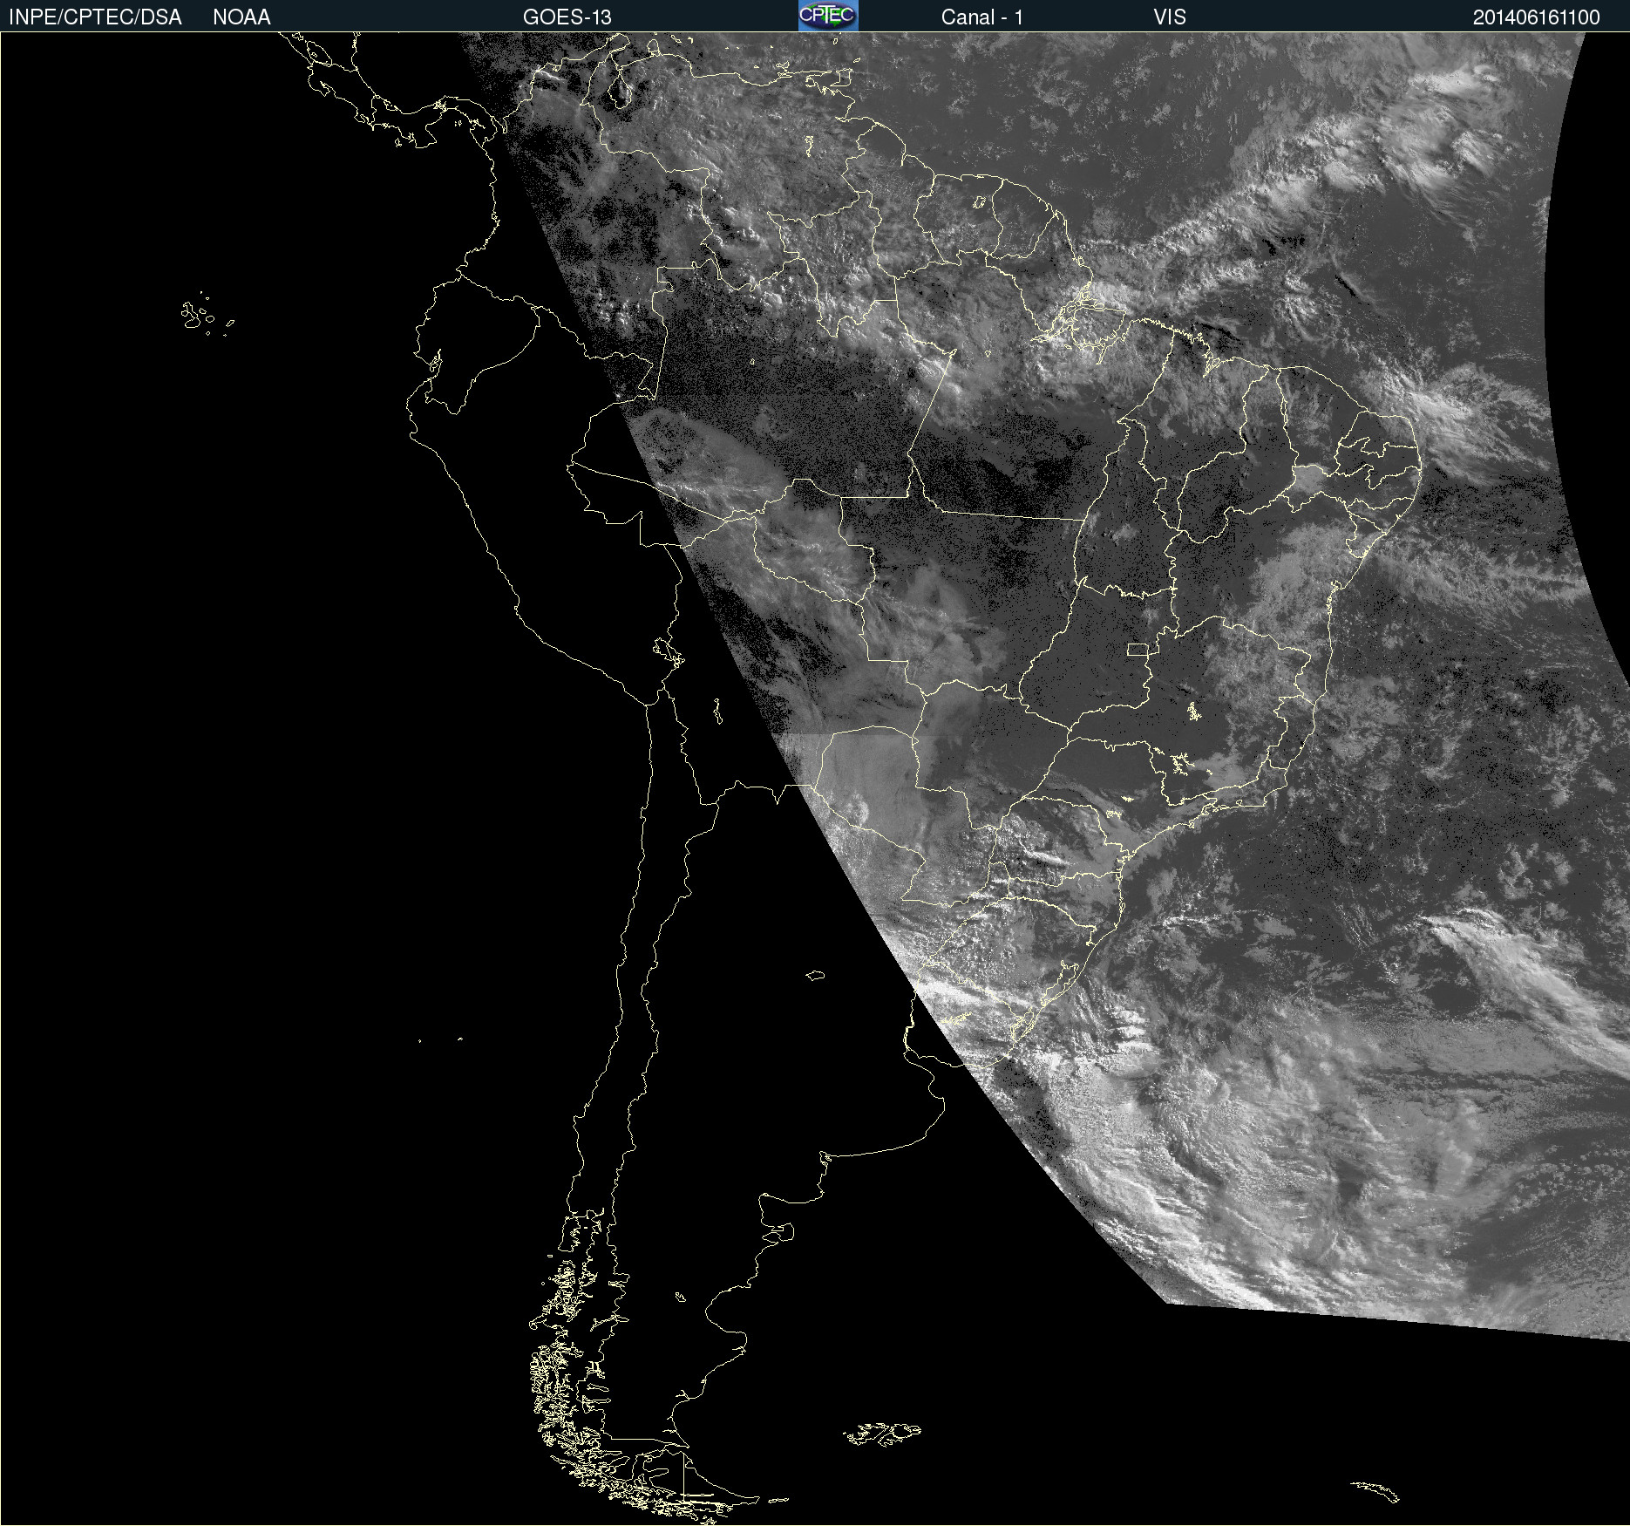Click the Lake Titicaca outline
The height and width of the screenshot is (1526, 1630).
coord(668,651)
